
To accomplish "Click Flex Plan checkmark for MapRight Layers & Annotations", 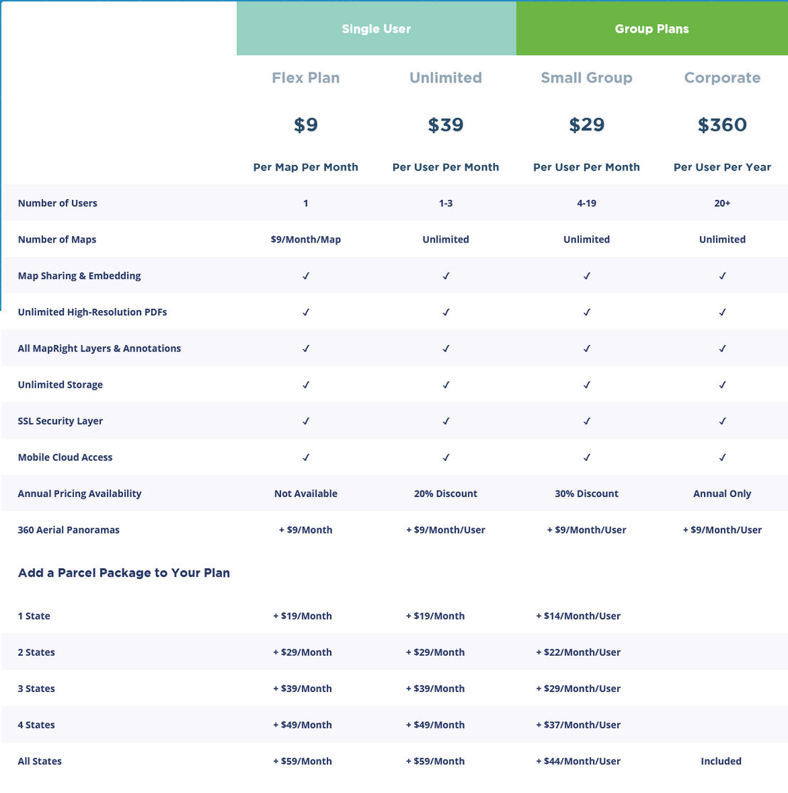I will pyautogui.click(x=306, y=348).
